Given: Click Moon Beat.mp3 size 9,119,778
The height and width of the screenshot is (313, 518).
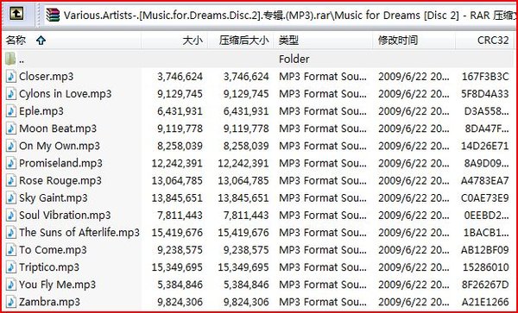Looking at the screenshot, I should coord(180,128).
